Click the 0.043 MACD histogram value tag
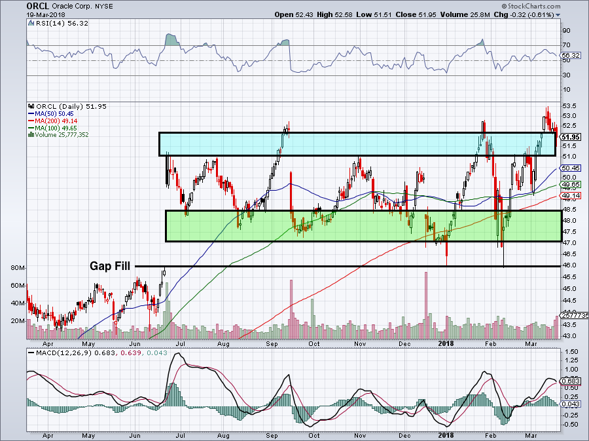589x441 pixels. tap(571, 404)
